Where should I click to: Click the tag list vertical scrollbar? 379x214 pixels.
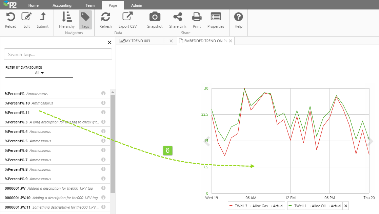click(x=113, y=142)
